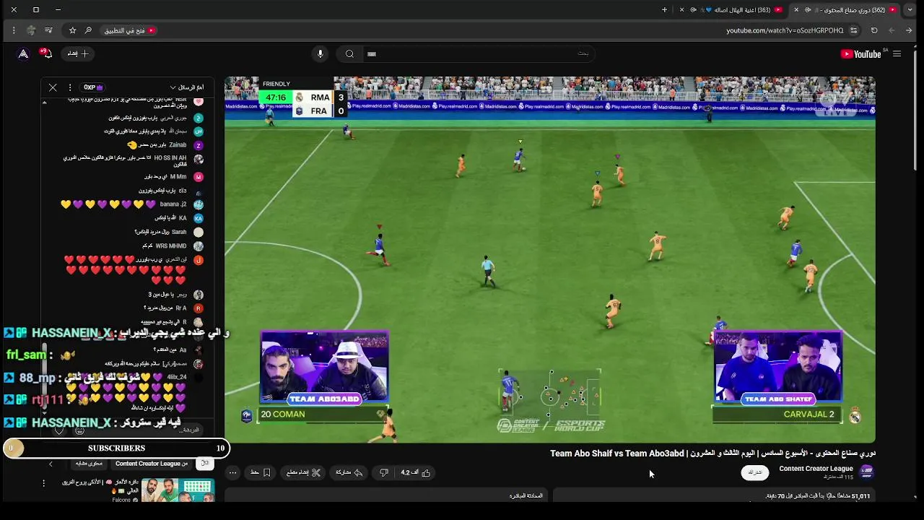Reload the YouTube page
Image resolution: width=924 pixels, height=520 pixels.
[x=874, y=30]
